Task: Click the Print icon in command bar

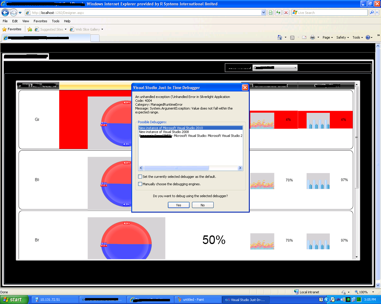Action: pos(313,37)
